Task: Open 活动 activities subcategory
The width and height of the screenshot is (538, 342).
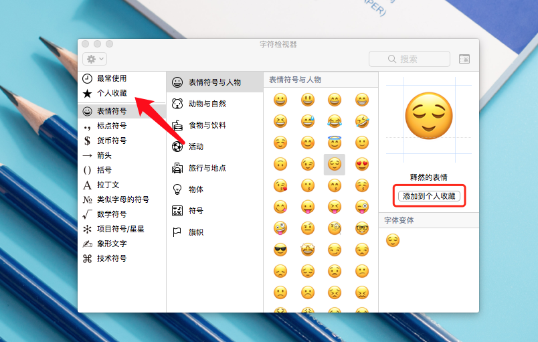Action: 215,147
